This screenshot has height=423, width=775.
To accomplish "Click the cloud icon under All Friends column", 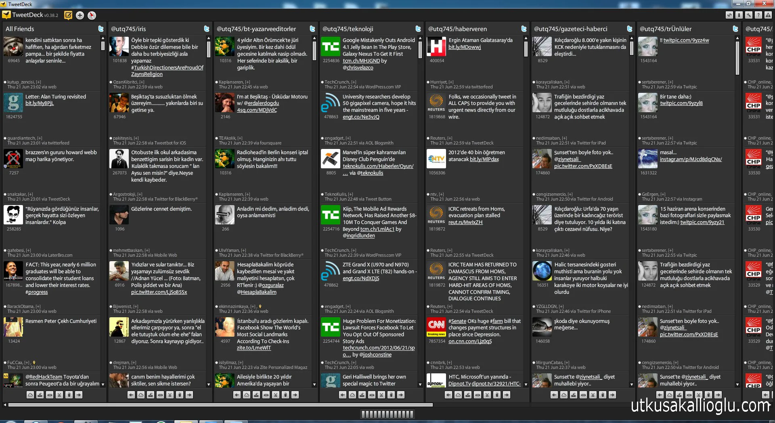I will (x=30, y=395).
